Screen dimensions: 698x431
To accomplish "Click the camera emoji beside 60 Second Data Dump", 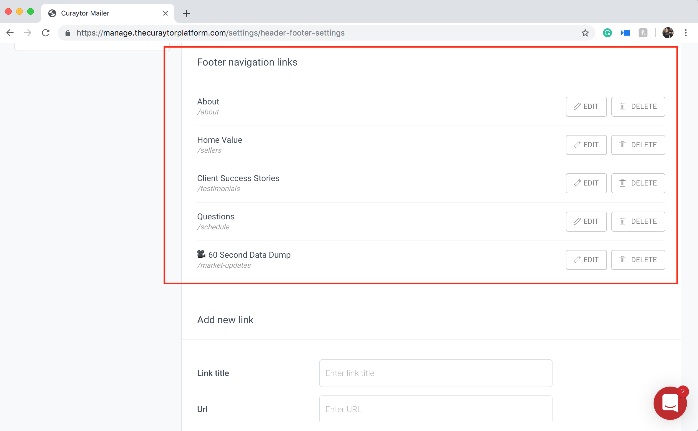I will 201,254.
